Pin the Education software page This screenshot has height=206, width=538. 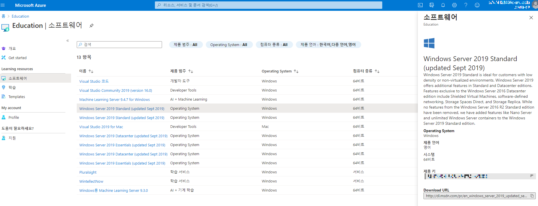92,26
